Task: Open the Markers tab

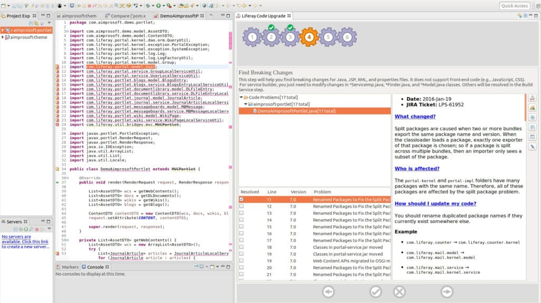Action: click(x=67, y=267)
